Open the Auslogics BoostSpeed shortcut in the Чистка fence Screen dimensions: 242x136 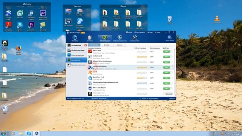tap(80, 23)
